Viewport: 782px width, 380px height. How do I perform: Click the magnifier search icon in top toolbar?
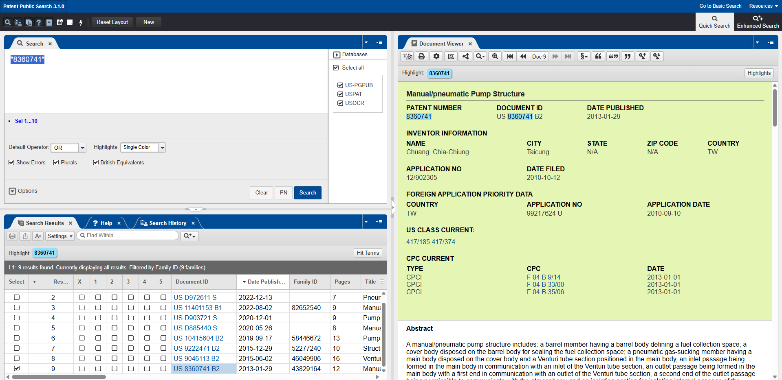pyautogui.click(x=7, y=22)
